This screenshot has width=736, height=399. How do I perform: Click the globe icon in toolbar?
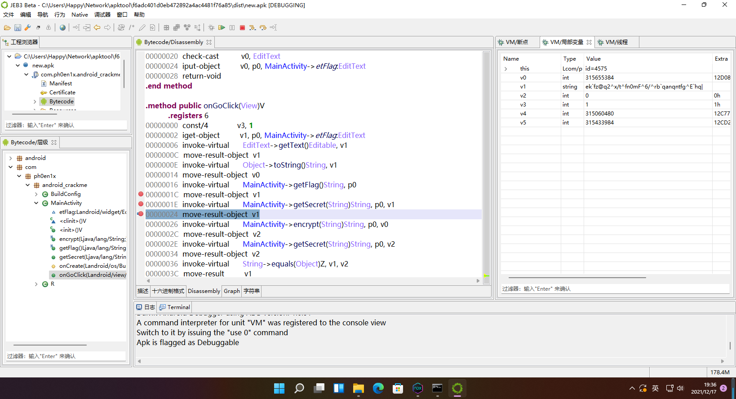coord(62,27)
